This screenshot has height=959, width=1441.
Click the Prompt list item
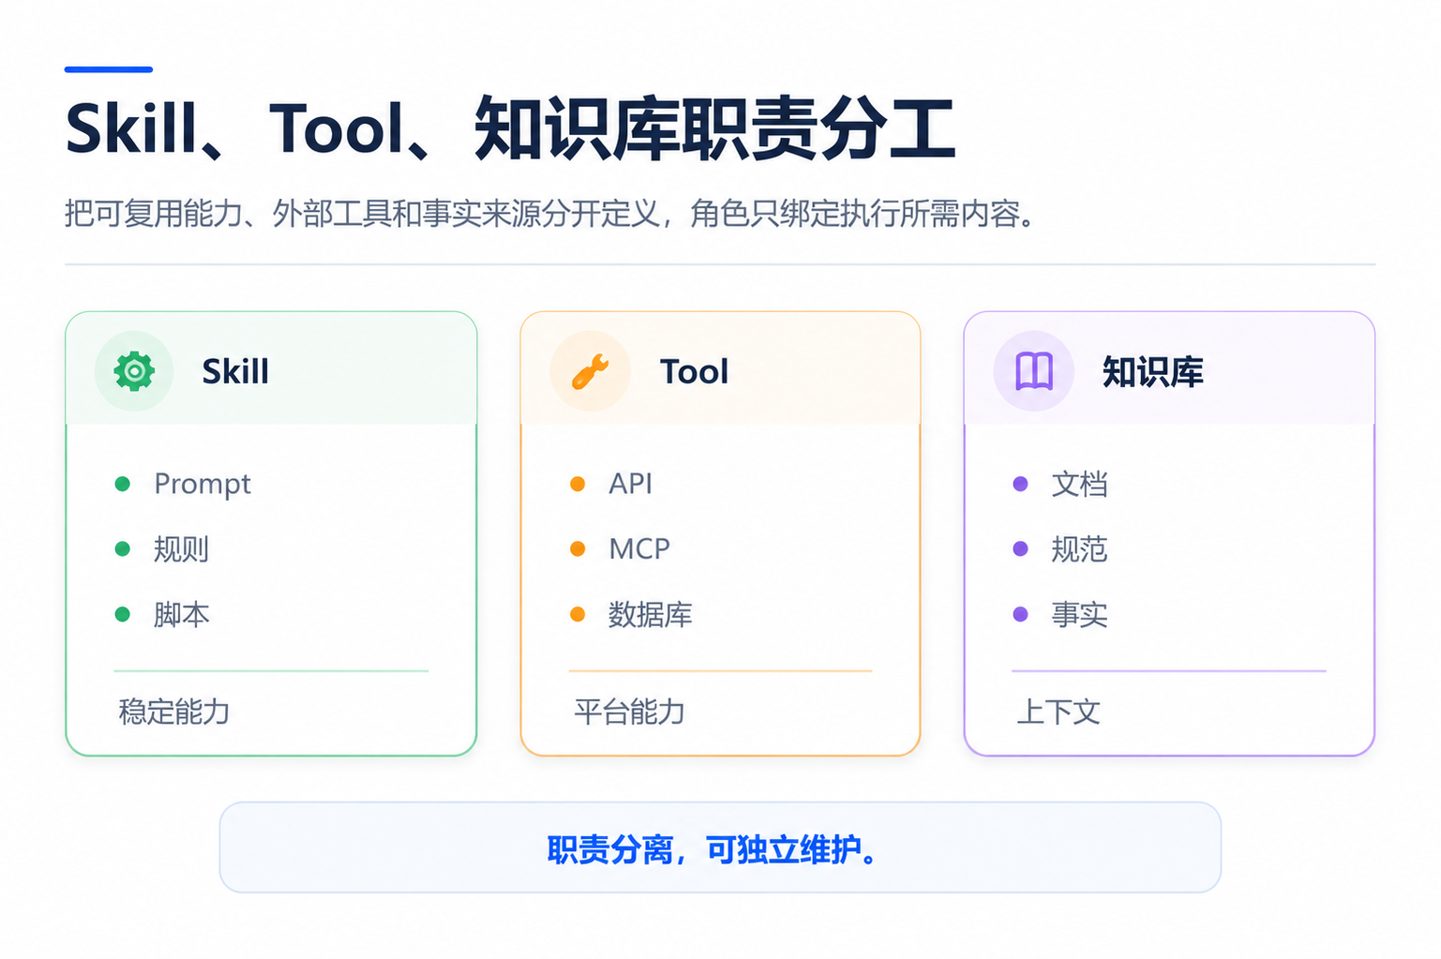(x=203, y=484)
